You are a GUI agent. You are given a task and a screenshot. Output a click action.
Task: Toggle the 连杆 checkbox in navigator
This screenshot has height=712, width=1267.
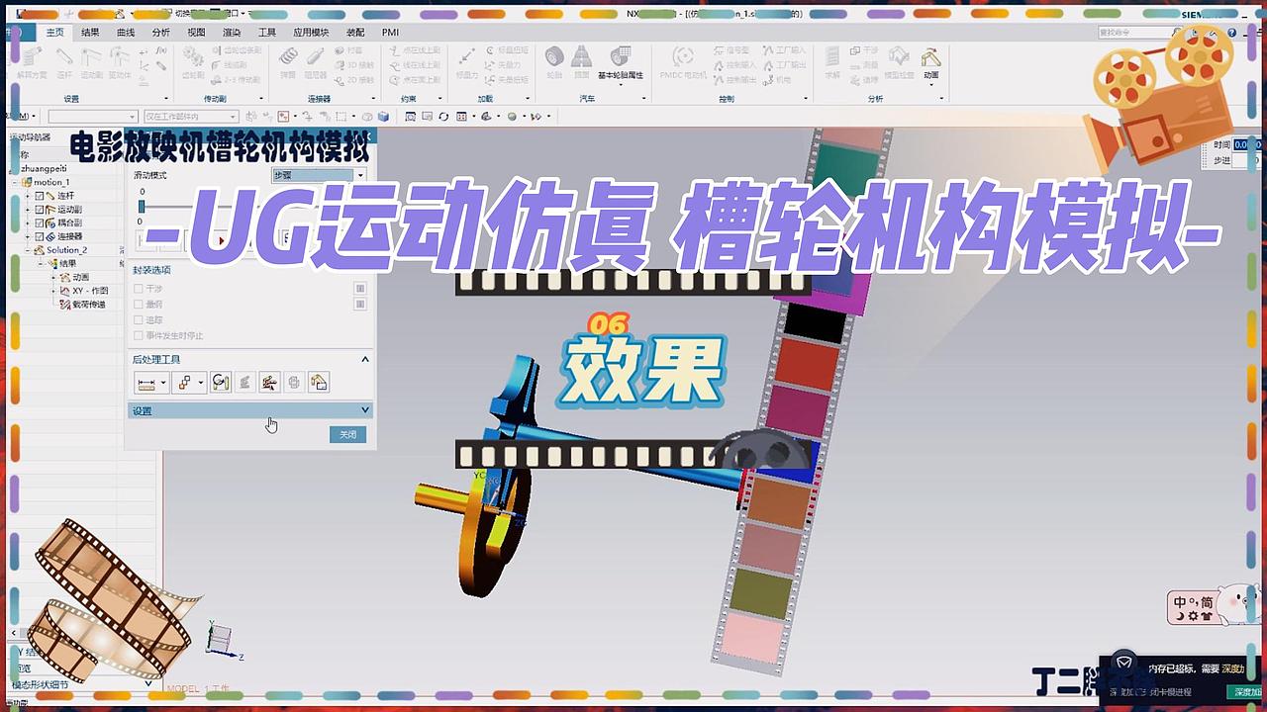[x=40, y=196]
